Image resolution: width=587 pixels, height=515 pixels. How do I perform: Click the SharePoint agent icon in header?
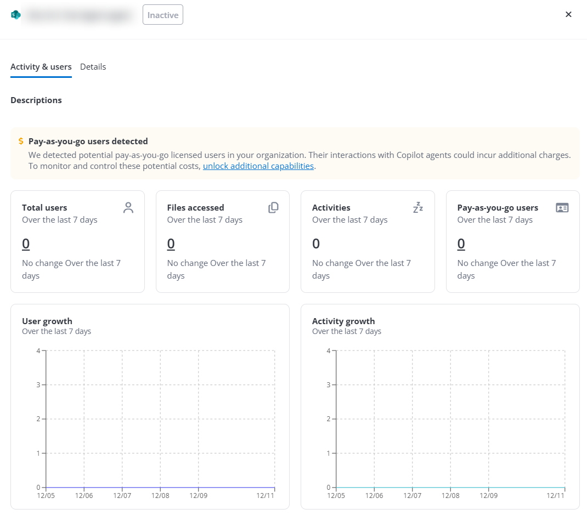pyautogui.click(x=15, y=15)
